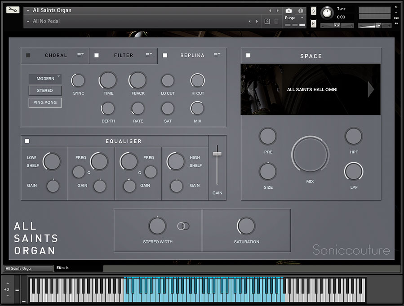Click the Space PRE knob
The image size is (404, 306).
click(268, 136)
